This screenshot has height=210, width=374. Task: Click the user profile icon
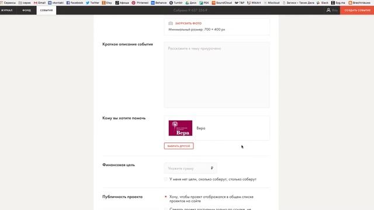point(328,10)
